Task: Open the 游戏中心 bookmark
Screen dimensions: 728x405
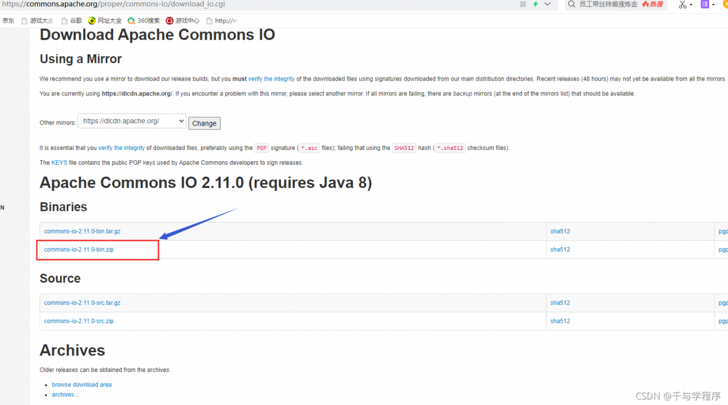Action: point(183,20)
